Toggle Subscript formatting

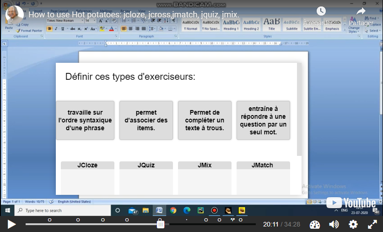coord(79,29)
